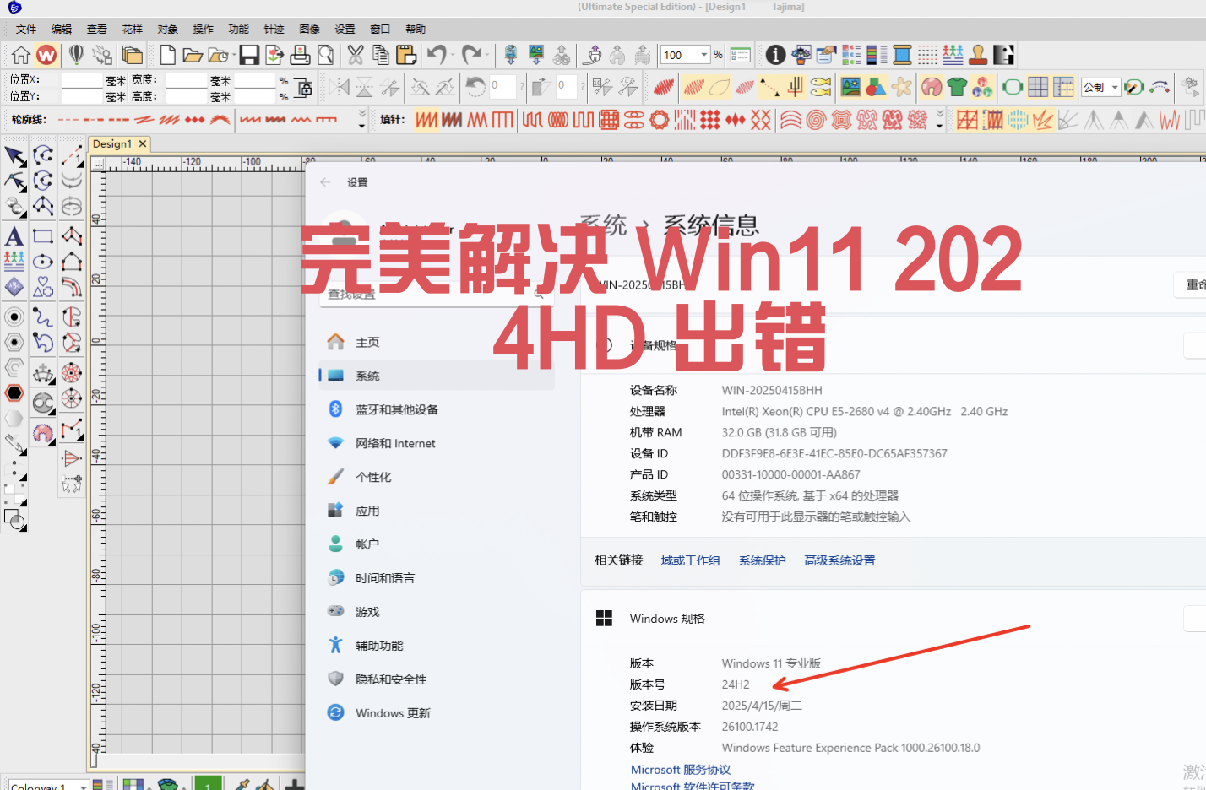Toggle the colored shapes vector display icon
This screenshot has width=1206, height=790.
tap(877, 87)
